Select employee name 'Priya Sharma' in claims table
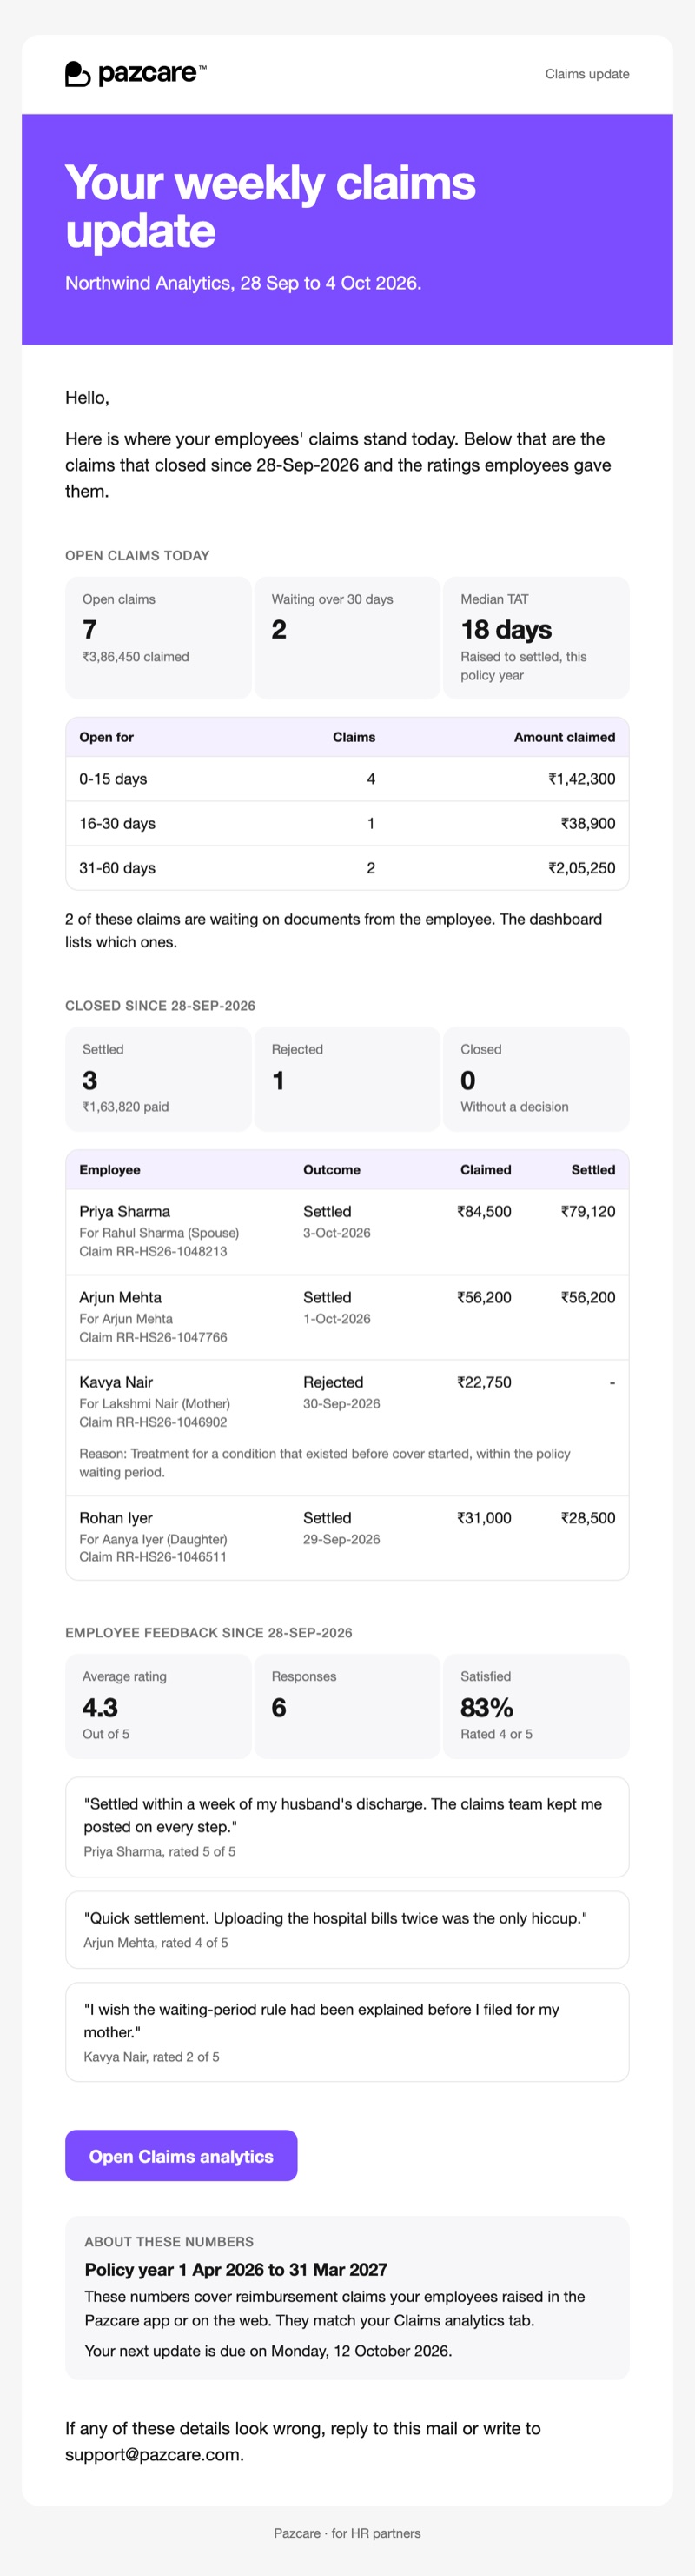This screenshot has height=2576, width=695. (x=125, y=1212)
